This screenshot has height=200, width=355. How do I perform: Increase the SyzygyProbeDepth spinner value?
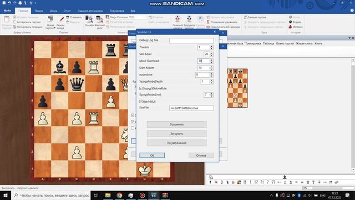pos(211,80)
